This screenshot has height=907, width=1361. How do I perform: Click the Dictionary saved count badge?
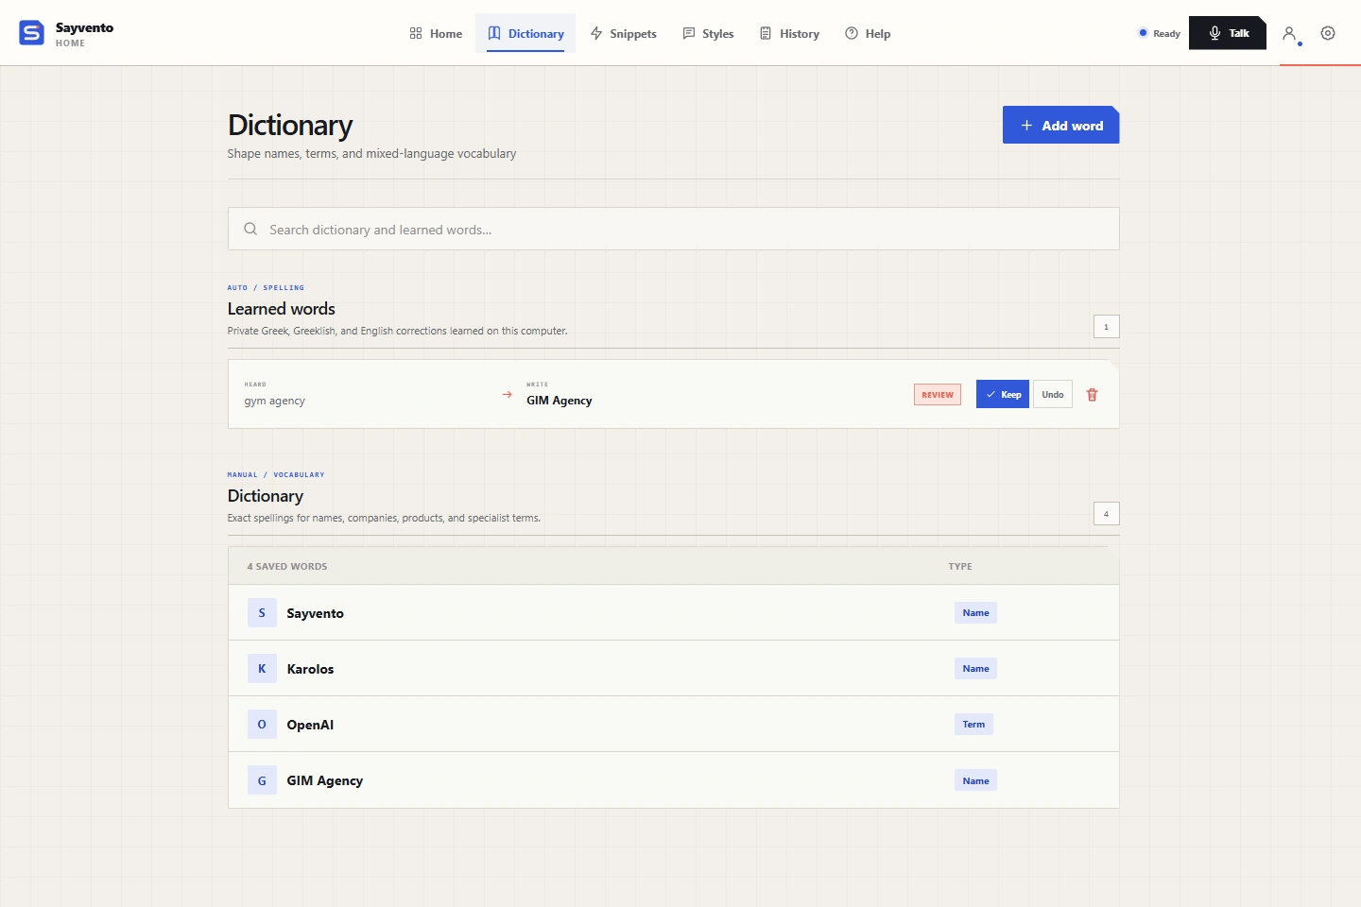click(1106, 514)
